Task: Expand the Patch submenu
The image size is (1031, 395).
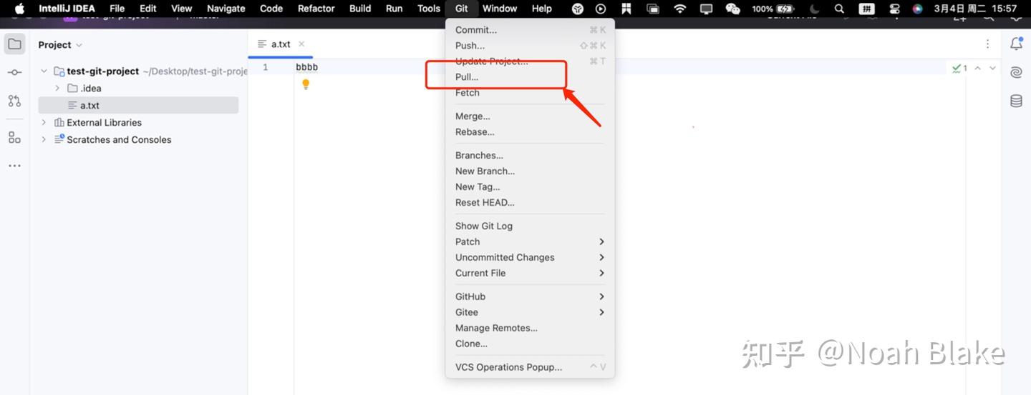Action: click(530, 241)
